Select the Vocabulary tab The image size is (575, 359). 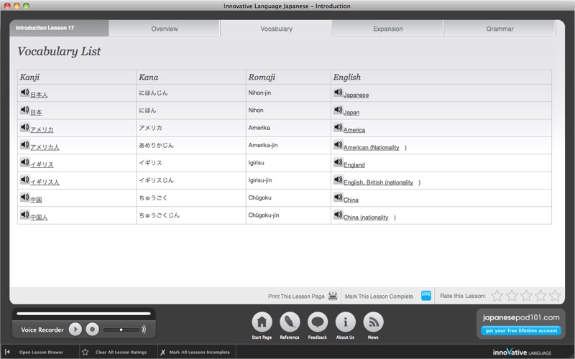click(276, 29)
